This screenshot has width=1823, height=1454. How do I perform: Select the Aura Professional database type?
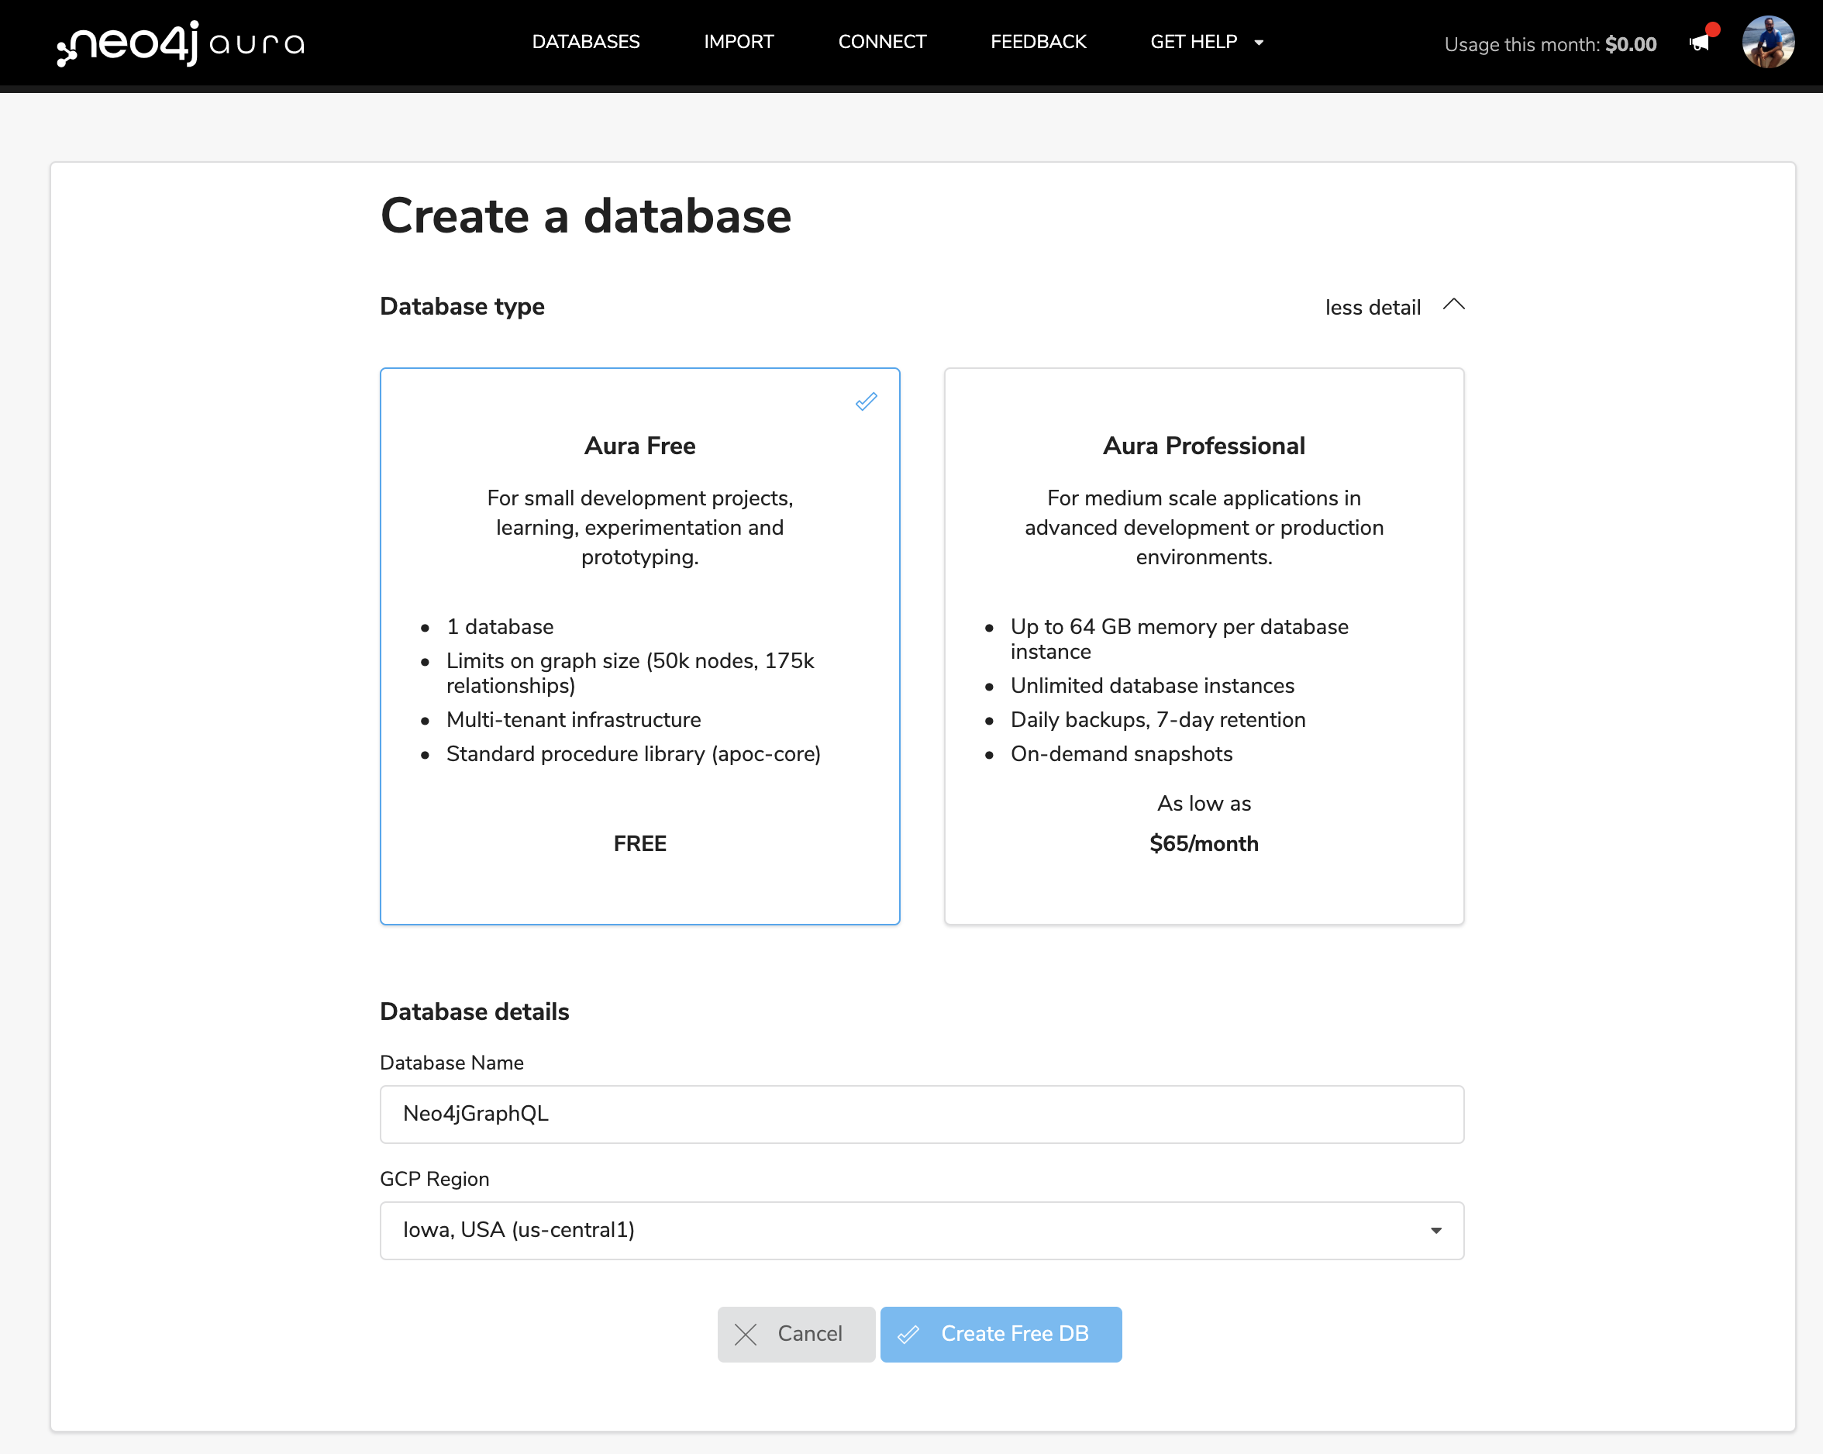pyautogui.click(x=1204, y=646)
